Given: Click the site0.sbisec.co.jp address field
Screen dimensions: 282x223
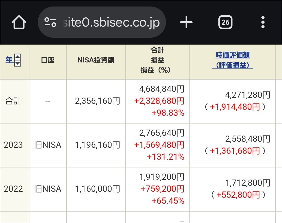Looking at the screenshot, I should [x=102, y=22].
